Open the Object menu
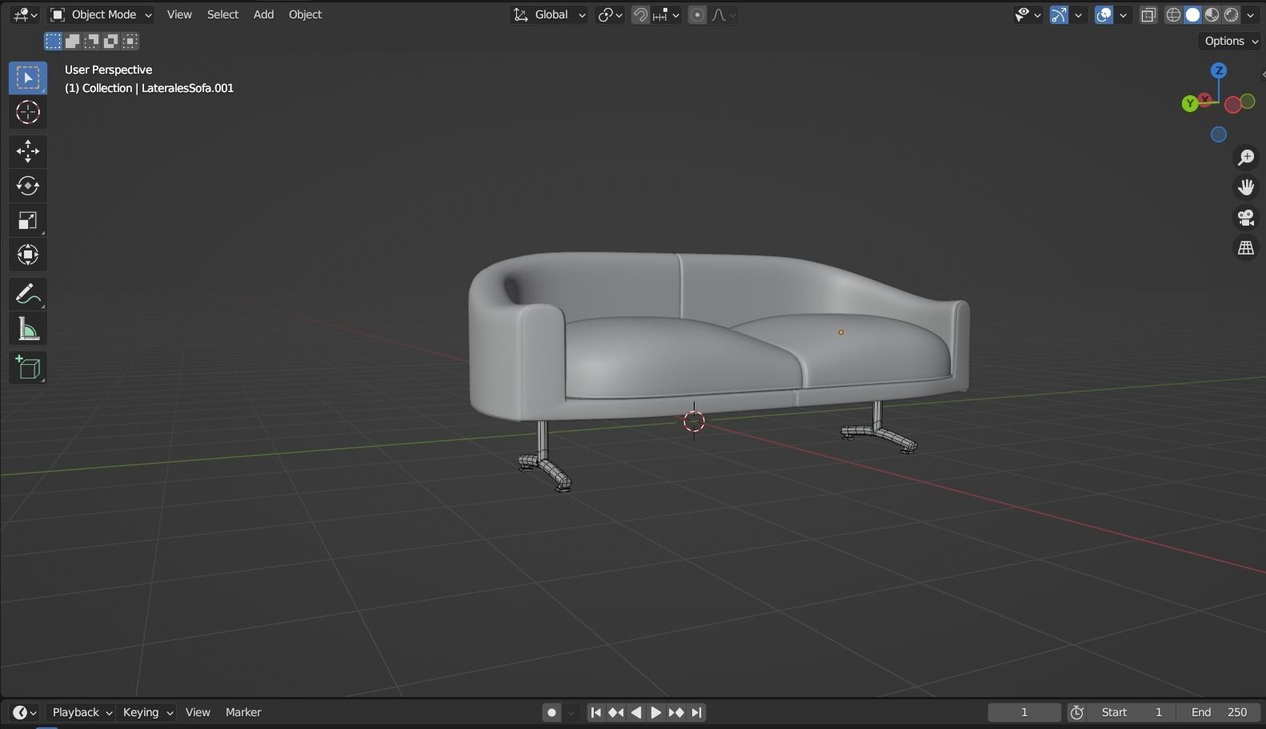Viewport: 1266px width, 729px height. point(305,14)
